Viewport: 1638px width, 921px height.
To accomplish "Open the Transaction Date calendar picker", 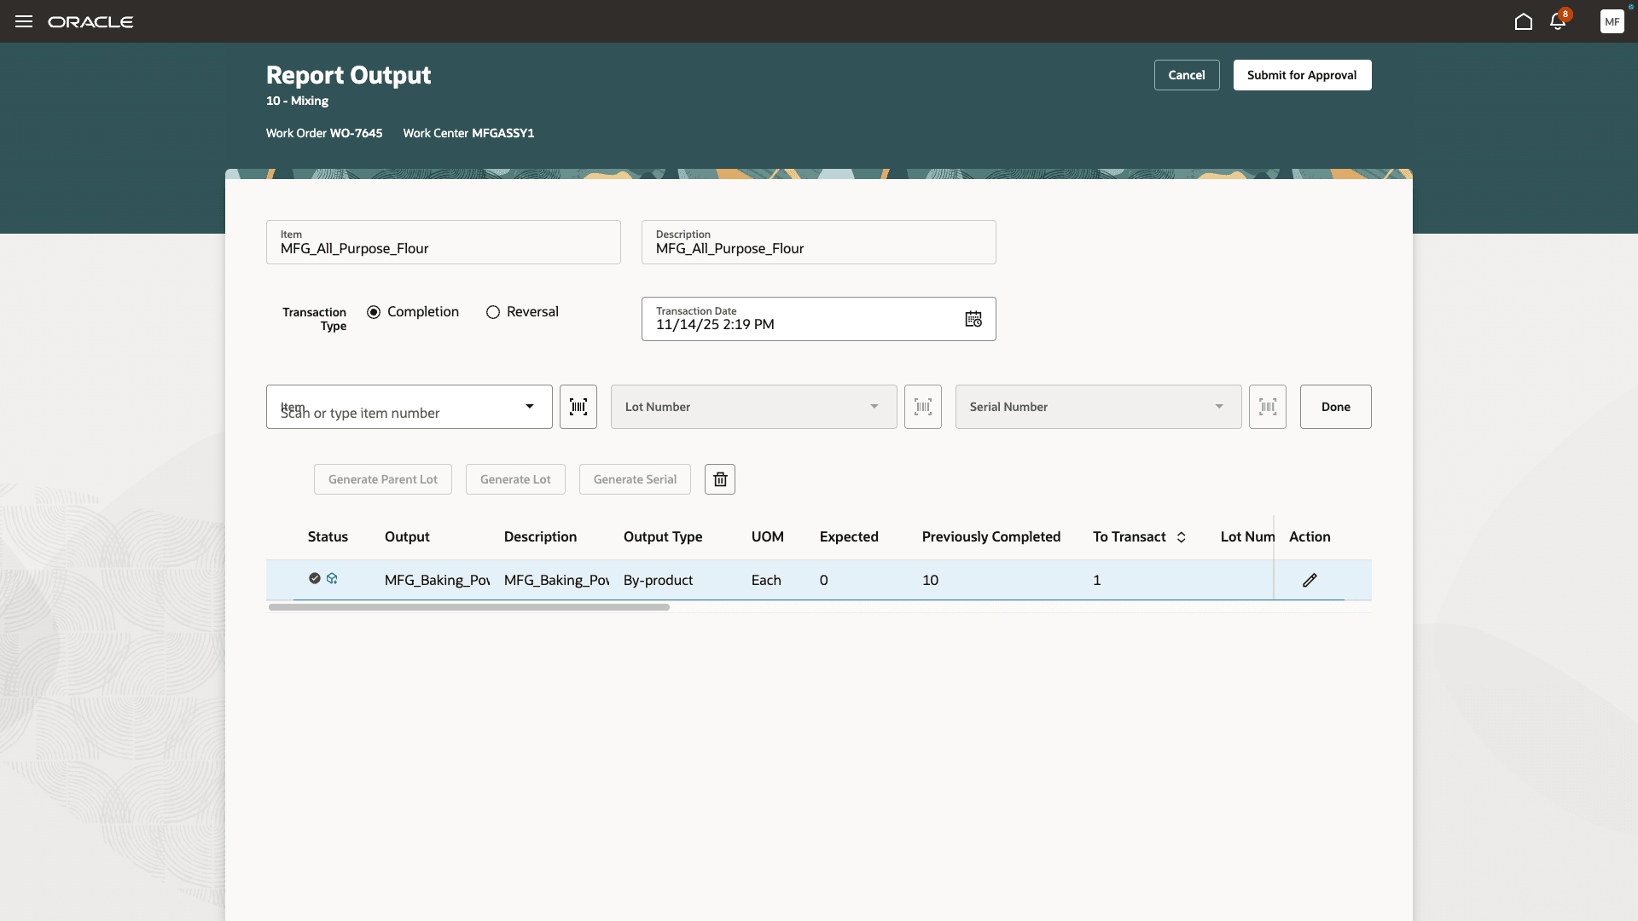I will pos(973,319).
